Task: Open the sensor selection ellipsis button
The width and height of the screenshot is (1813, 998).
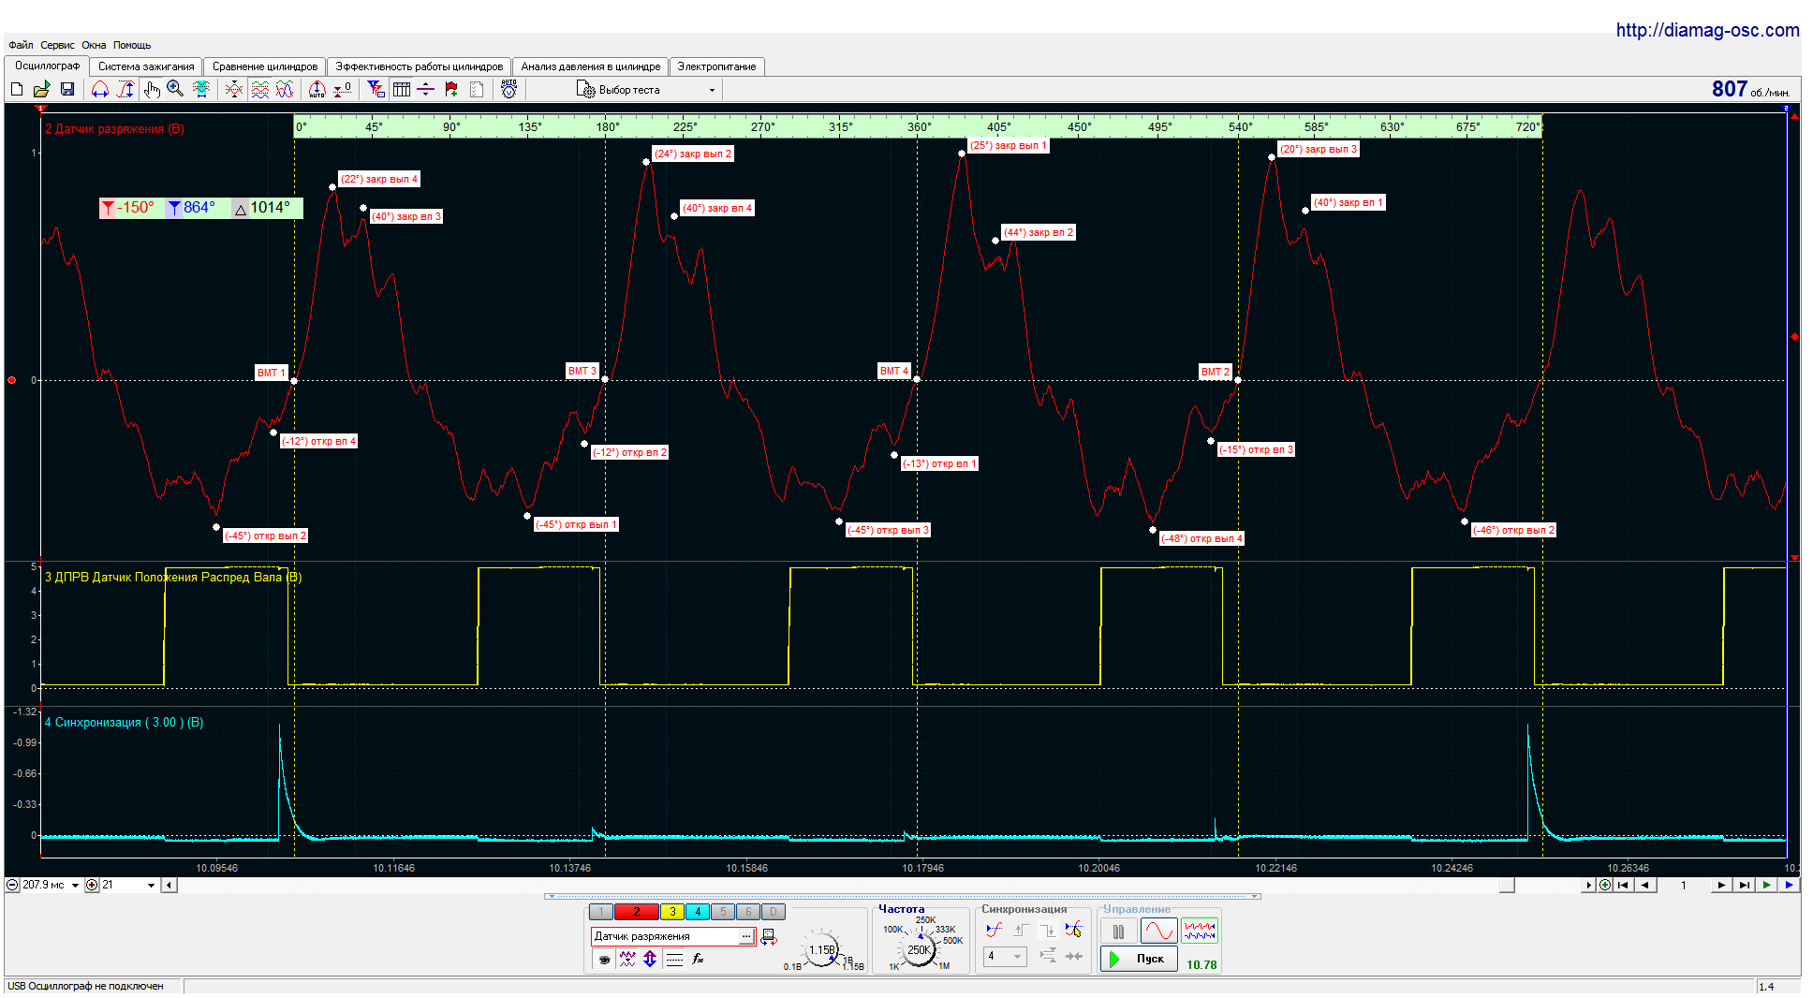Action: click(x=746, y=936)
